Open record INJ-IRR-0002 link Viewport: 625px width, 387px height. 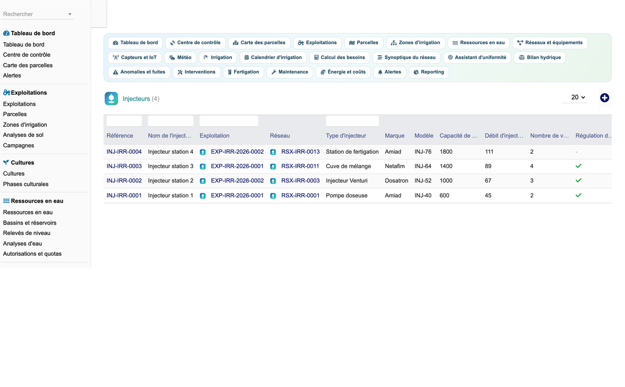pyautogui.click(x=124, y=181)
